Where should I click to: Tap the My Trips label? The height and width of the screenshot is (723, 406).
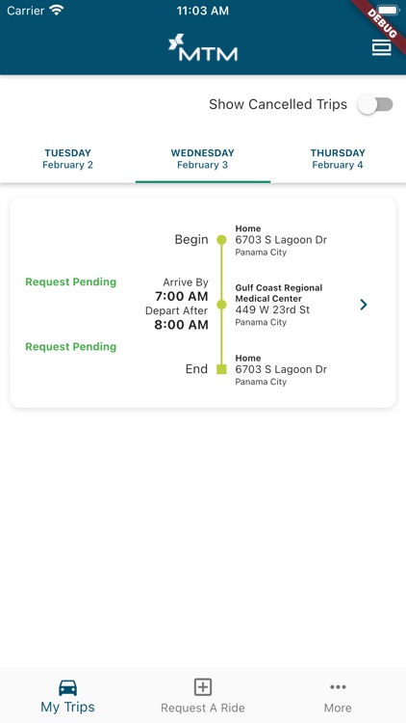[x=67, y=707]
